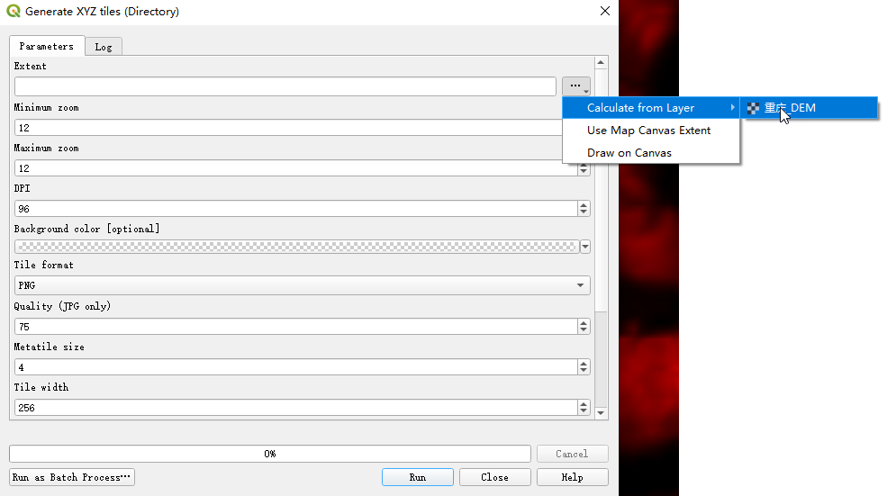
Task: Switch to the Log tab
Action: point(104,47)
